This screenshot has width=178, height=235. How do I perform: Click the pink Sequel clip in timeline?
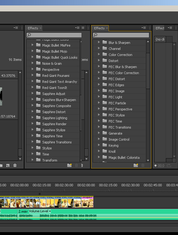87,202
